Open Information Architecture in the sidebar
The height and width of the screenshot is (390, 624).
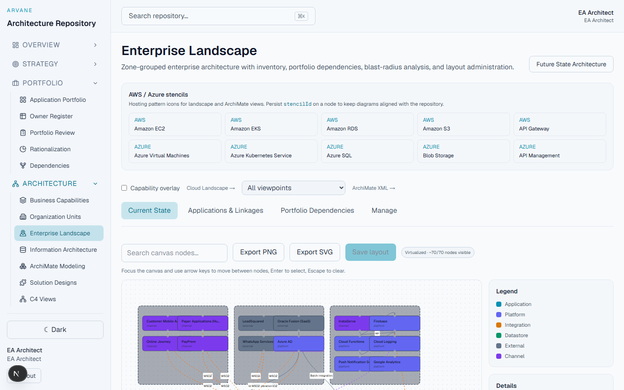[x=59, y=250]
